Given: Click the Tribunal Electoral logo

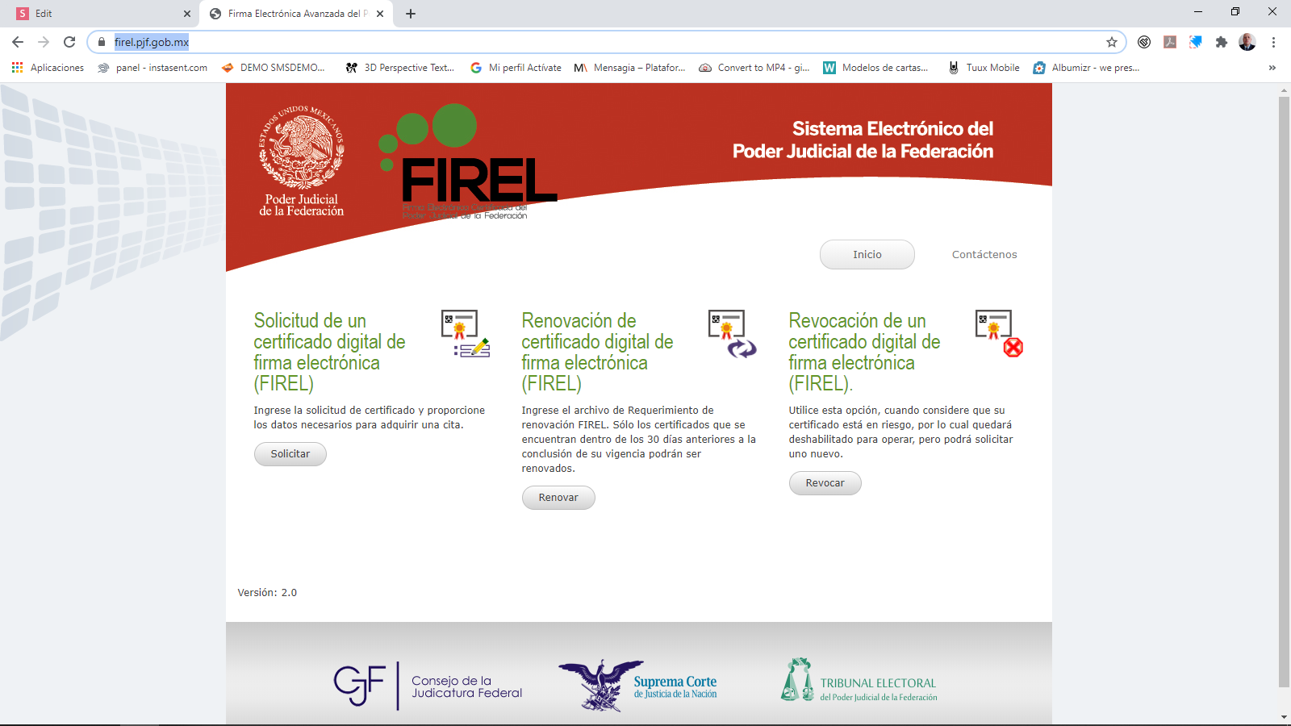Looking at the screenshot, I should click(859, 680).
